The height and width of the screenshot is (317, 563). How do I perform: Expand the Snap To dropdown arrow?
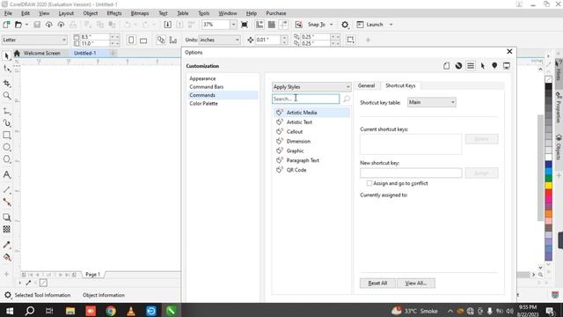[332, 25]
